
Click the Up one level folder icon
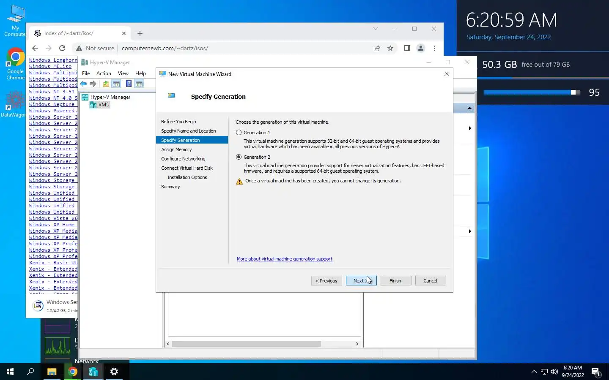pos(106,84)
